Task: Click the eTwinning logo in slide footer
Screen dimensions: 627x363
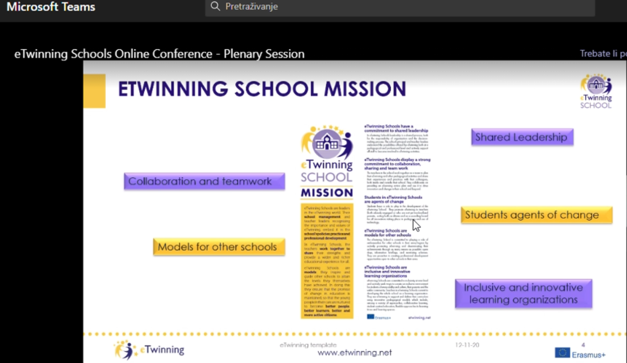Action: point(149,350)
